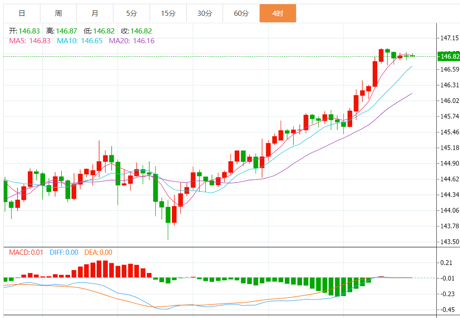Select the 周 weekly timeframe tab
Viewport: 460px width, 318px height.
tap(58, 13)
